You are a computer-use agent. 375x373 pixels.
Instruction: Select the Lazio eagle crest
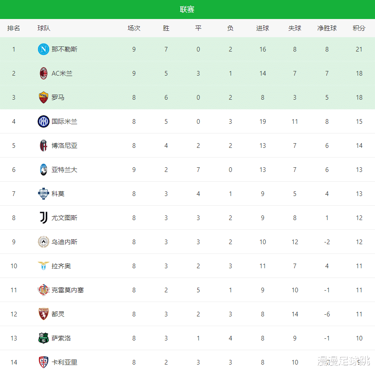(44, 266)
